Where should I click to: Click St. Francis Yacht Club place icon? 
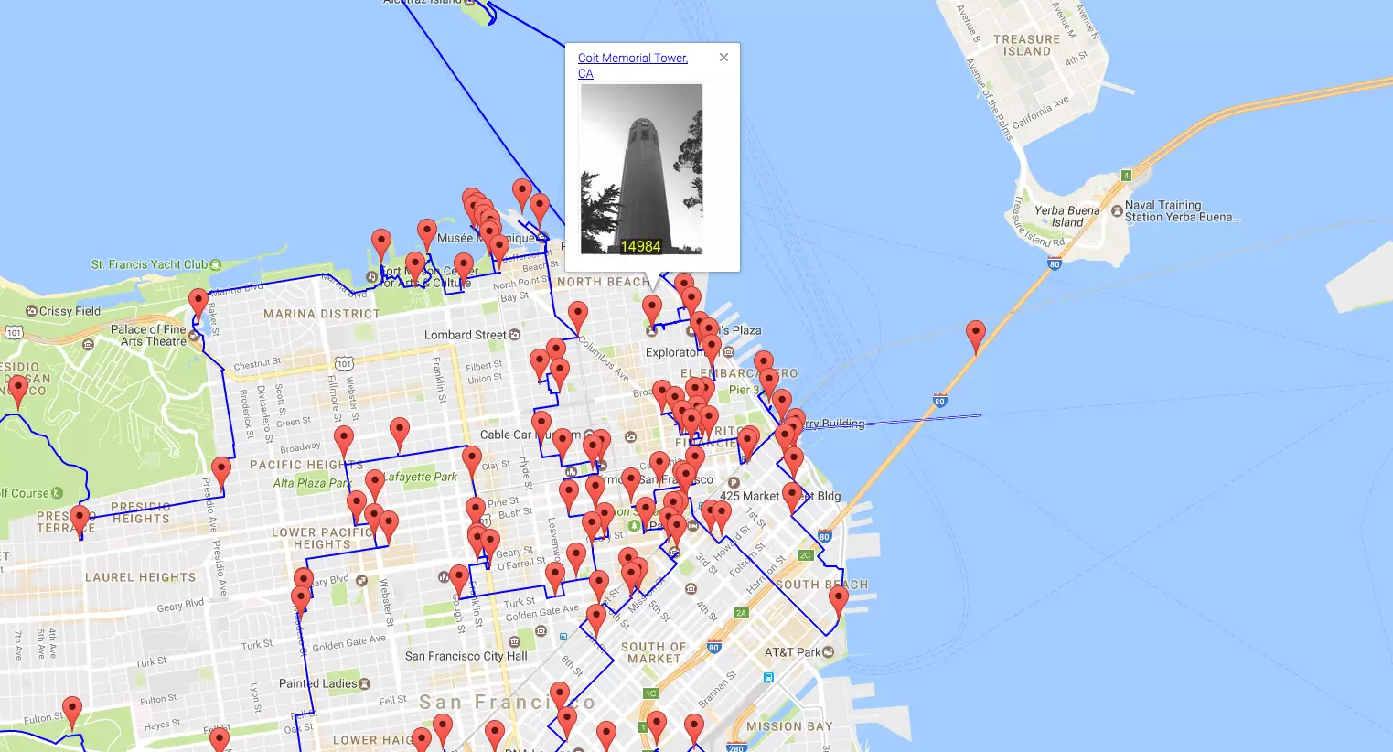[216, 265]
